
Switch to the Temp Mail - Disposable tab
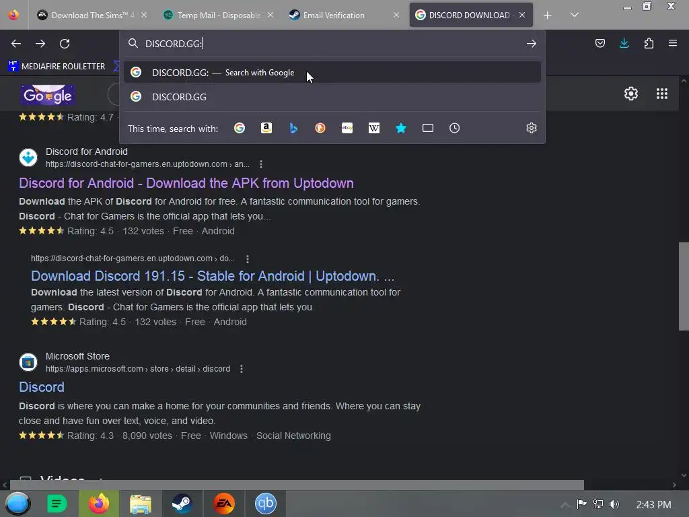coord(217,15)
